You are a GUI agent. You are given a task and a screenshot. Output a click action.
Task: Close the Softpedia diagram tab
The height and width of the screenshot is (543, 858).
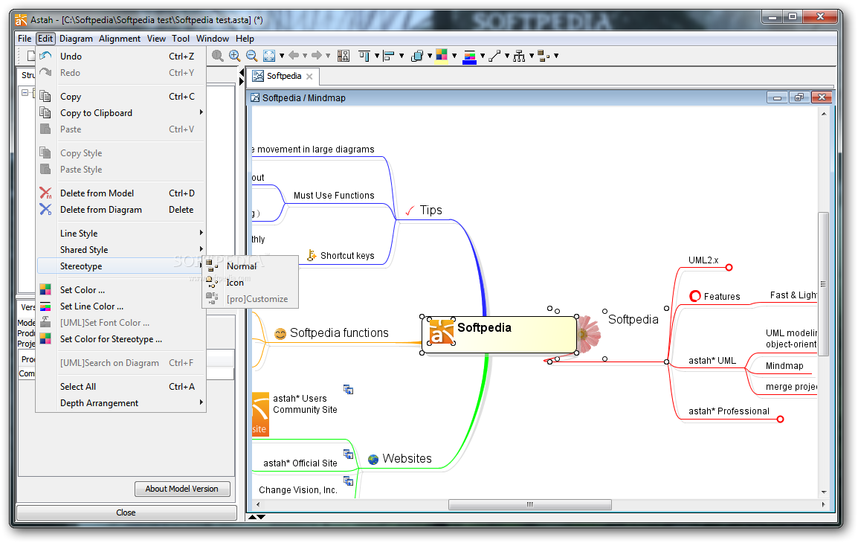point(310,77)
